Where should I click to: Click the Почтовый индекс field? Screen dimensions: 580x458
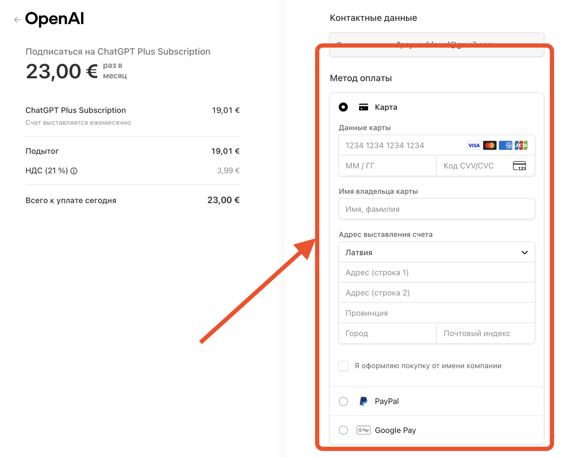tap(485, 333)
